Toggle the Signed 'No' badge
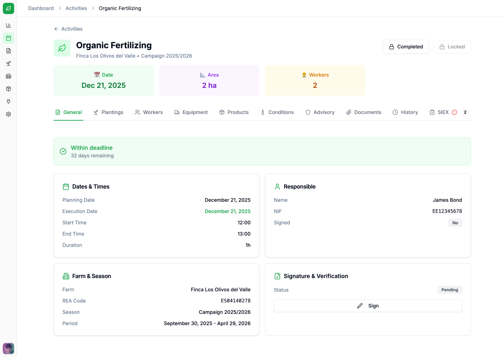Viewport: 502px width, 357px height. tap(455, 223)
